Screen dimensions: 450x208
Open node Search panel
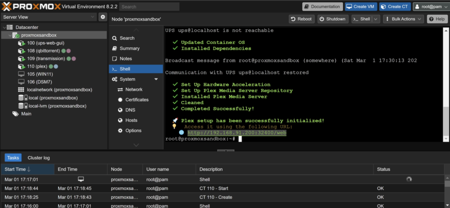pos(136,38)
